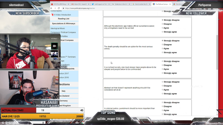Select Strongly disagree for civilised society question
This screenshot has width=223, height=125.
(x=162, y=61)
